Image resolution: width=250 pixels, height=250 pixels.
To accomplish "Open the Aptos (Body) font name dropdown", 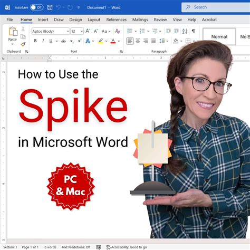I will coord(68,31).
